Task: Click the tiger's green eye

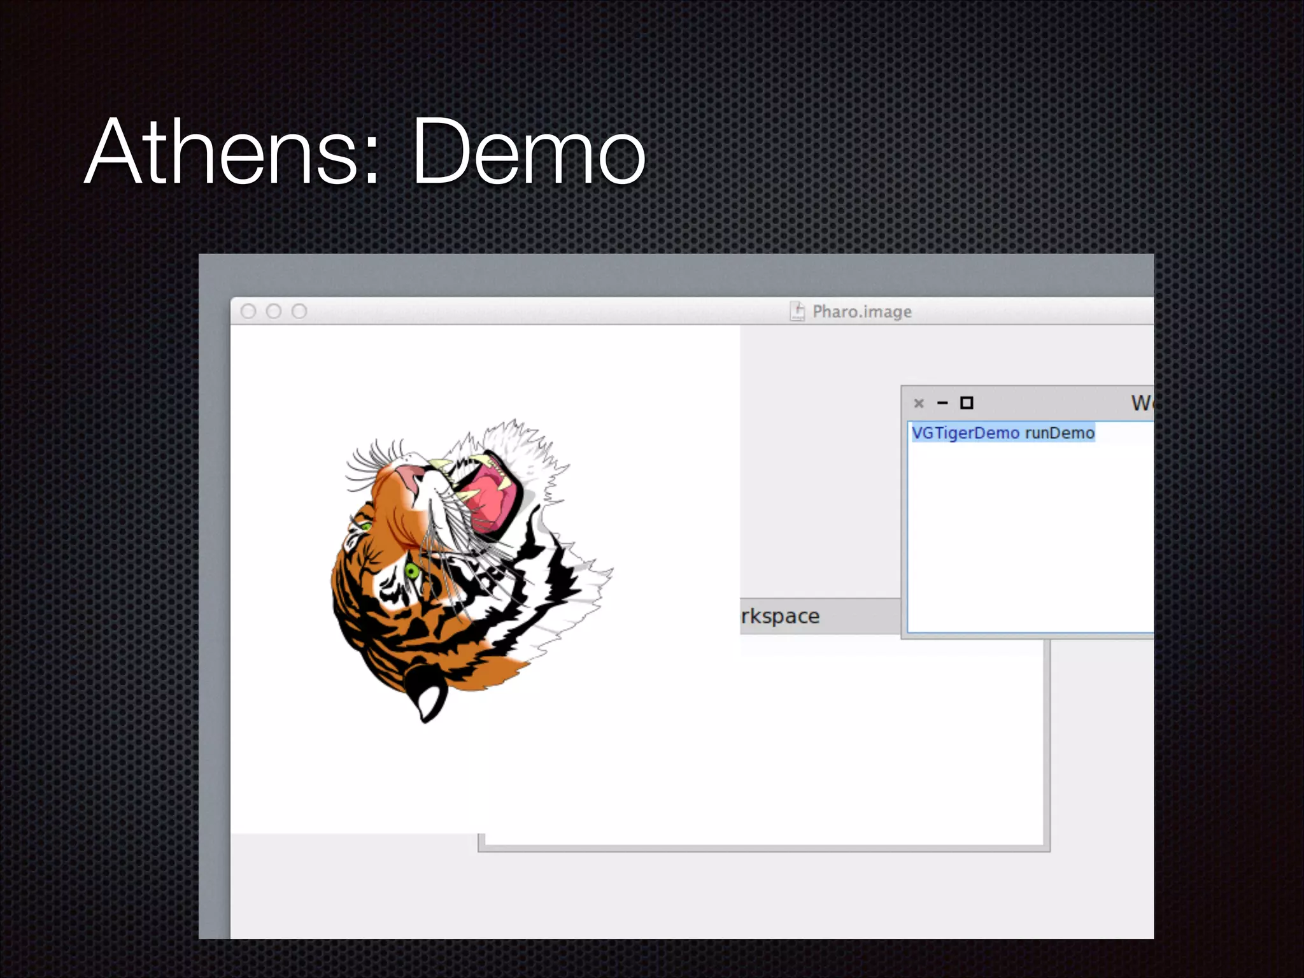Action: [x=412, y=570]
